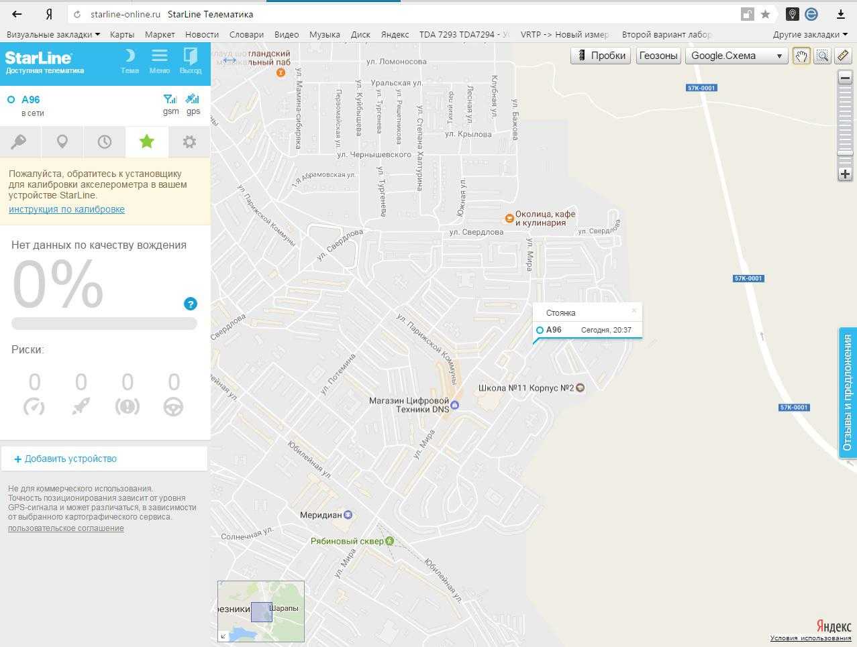Screen dimensions: 857x647
Task: Select the hand pan map tool
Action: 801,56
